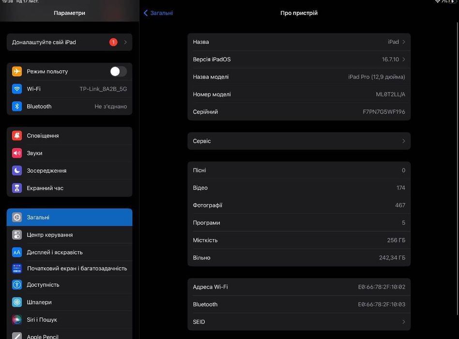
Task: Tap the status bar clock 19:38
Action: click(x=8, y=1)
